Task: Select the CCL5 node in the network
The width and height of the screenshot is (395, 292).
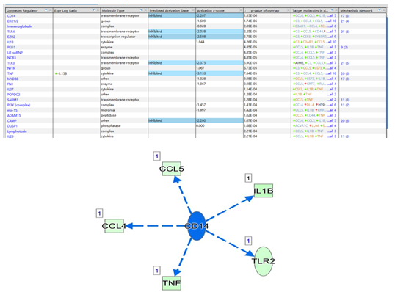Action: [172, 169]
